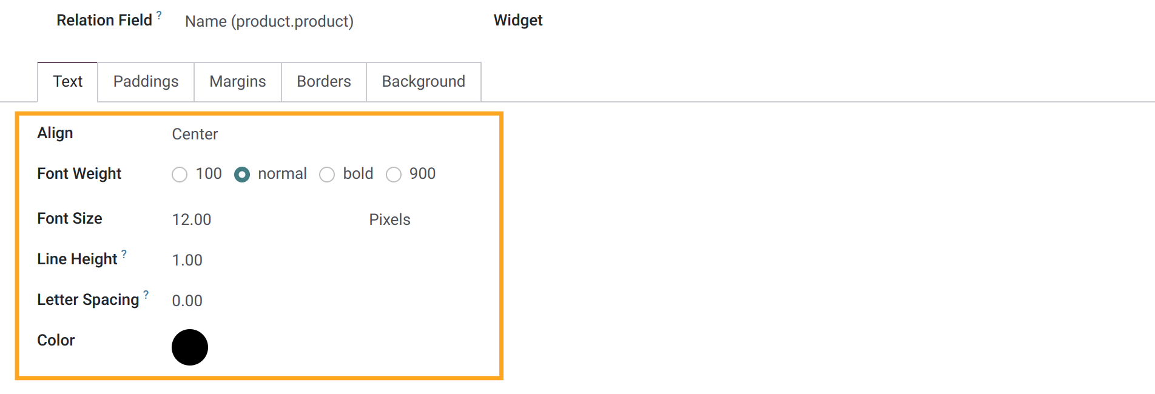Click the Font Size field showing 12.00
This screenshot has width=1155, height=394.
(x=267, y=219)
